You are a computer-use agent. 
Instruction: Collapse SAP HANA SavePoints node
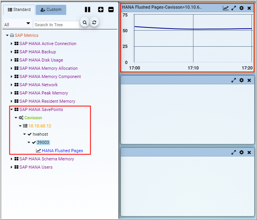click(x=11, y=109)
